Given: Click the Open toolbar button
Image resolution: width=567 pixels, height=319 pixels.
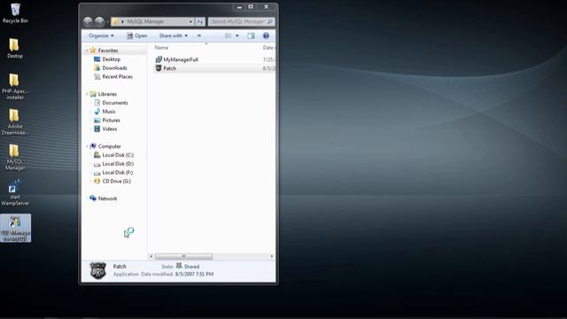Looking at the screenshot, I should click(136, 35).
